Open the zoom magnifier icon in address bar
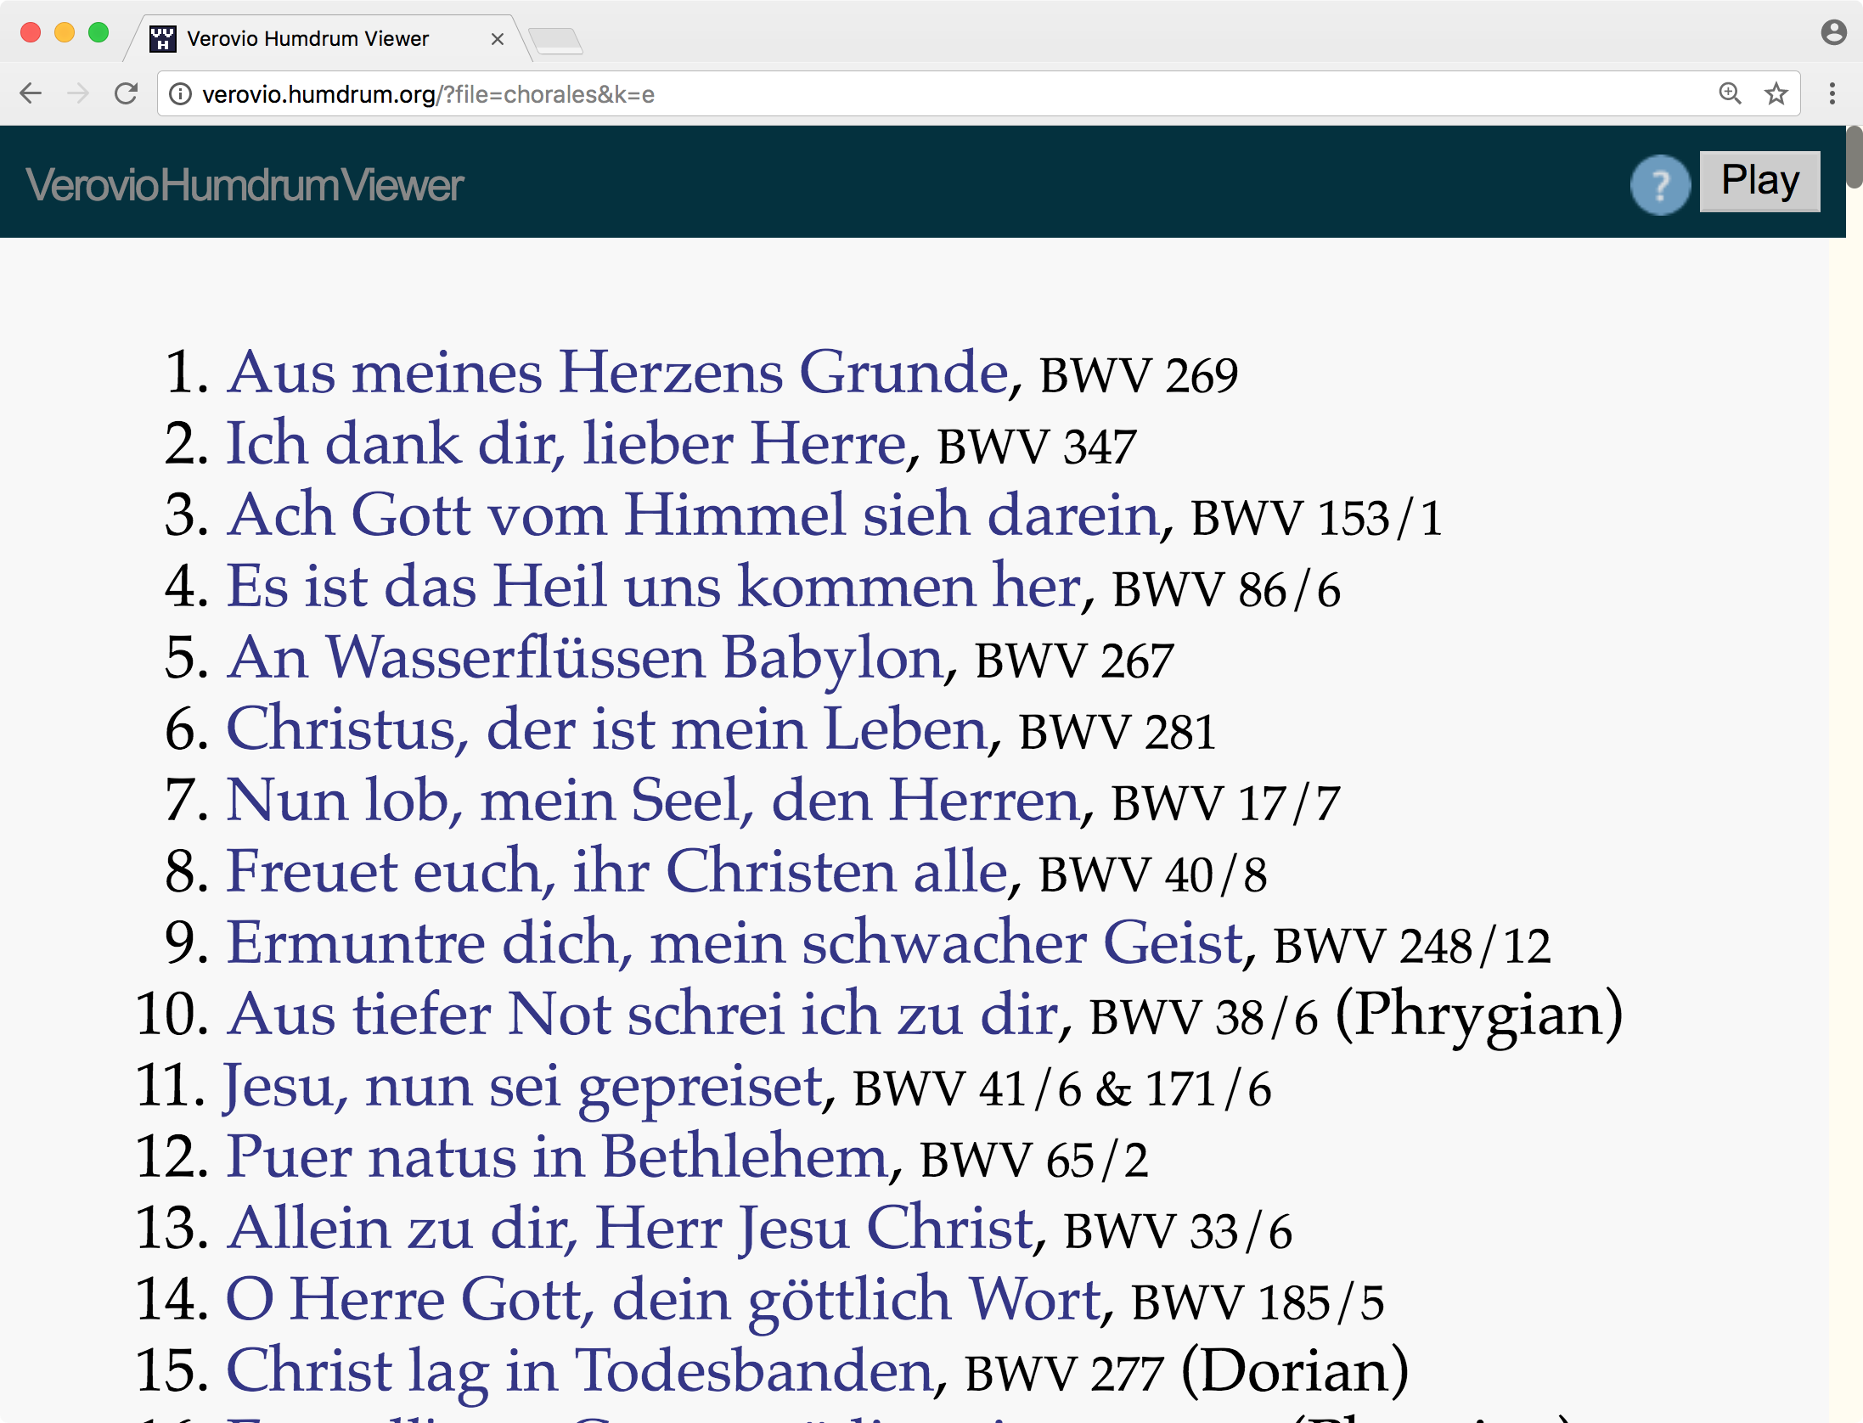Image resolution: width=1863 pixels, height=1423 pixels. 1730,93
